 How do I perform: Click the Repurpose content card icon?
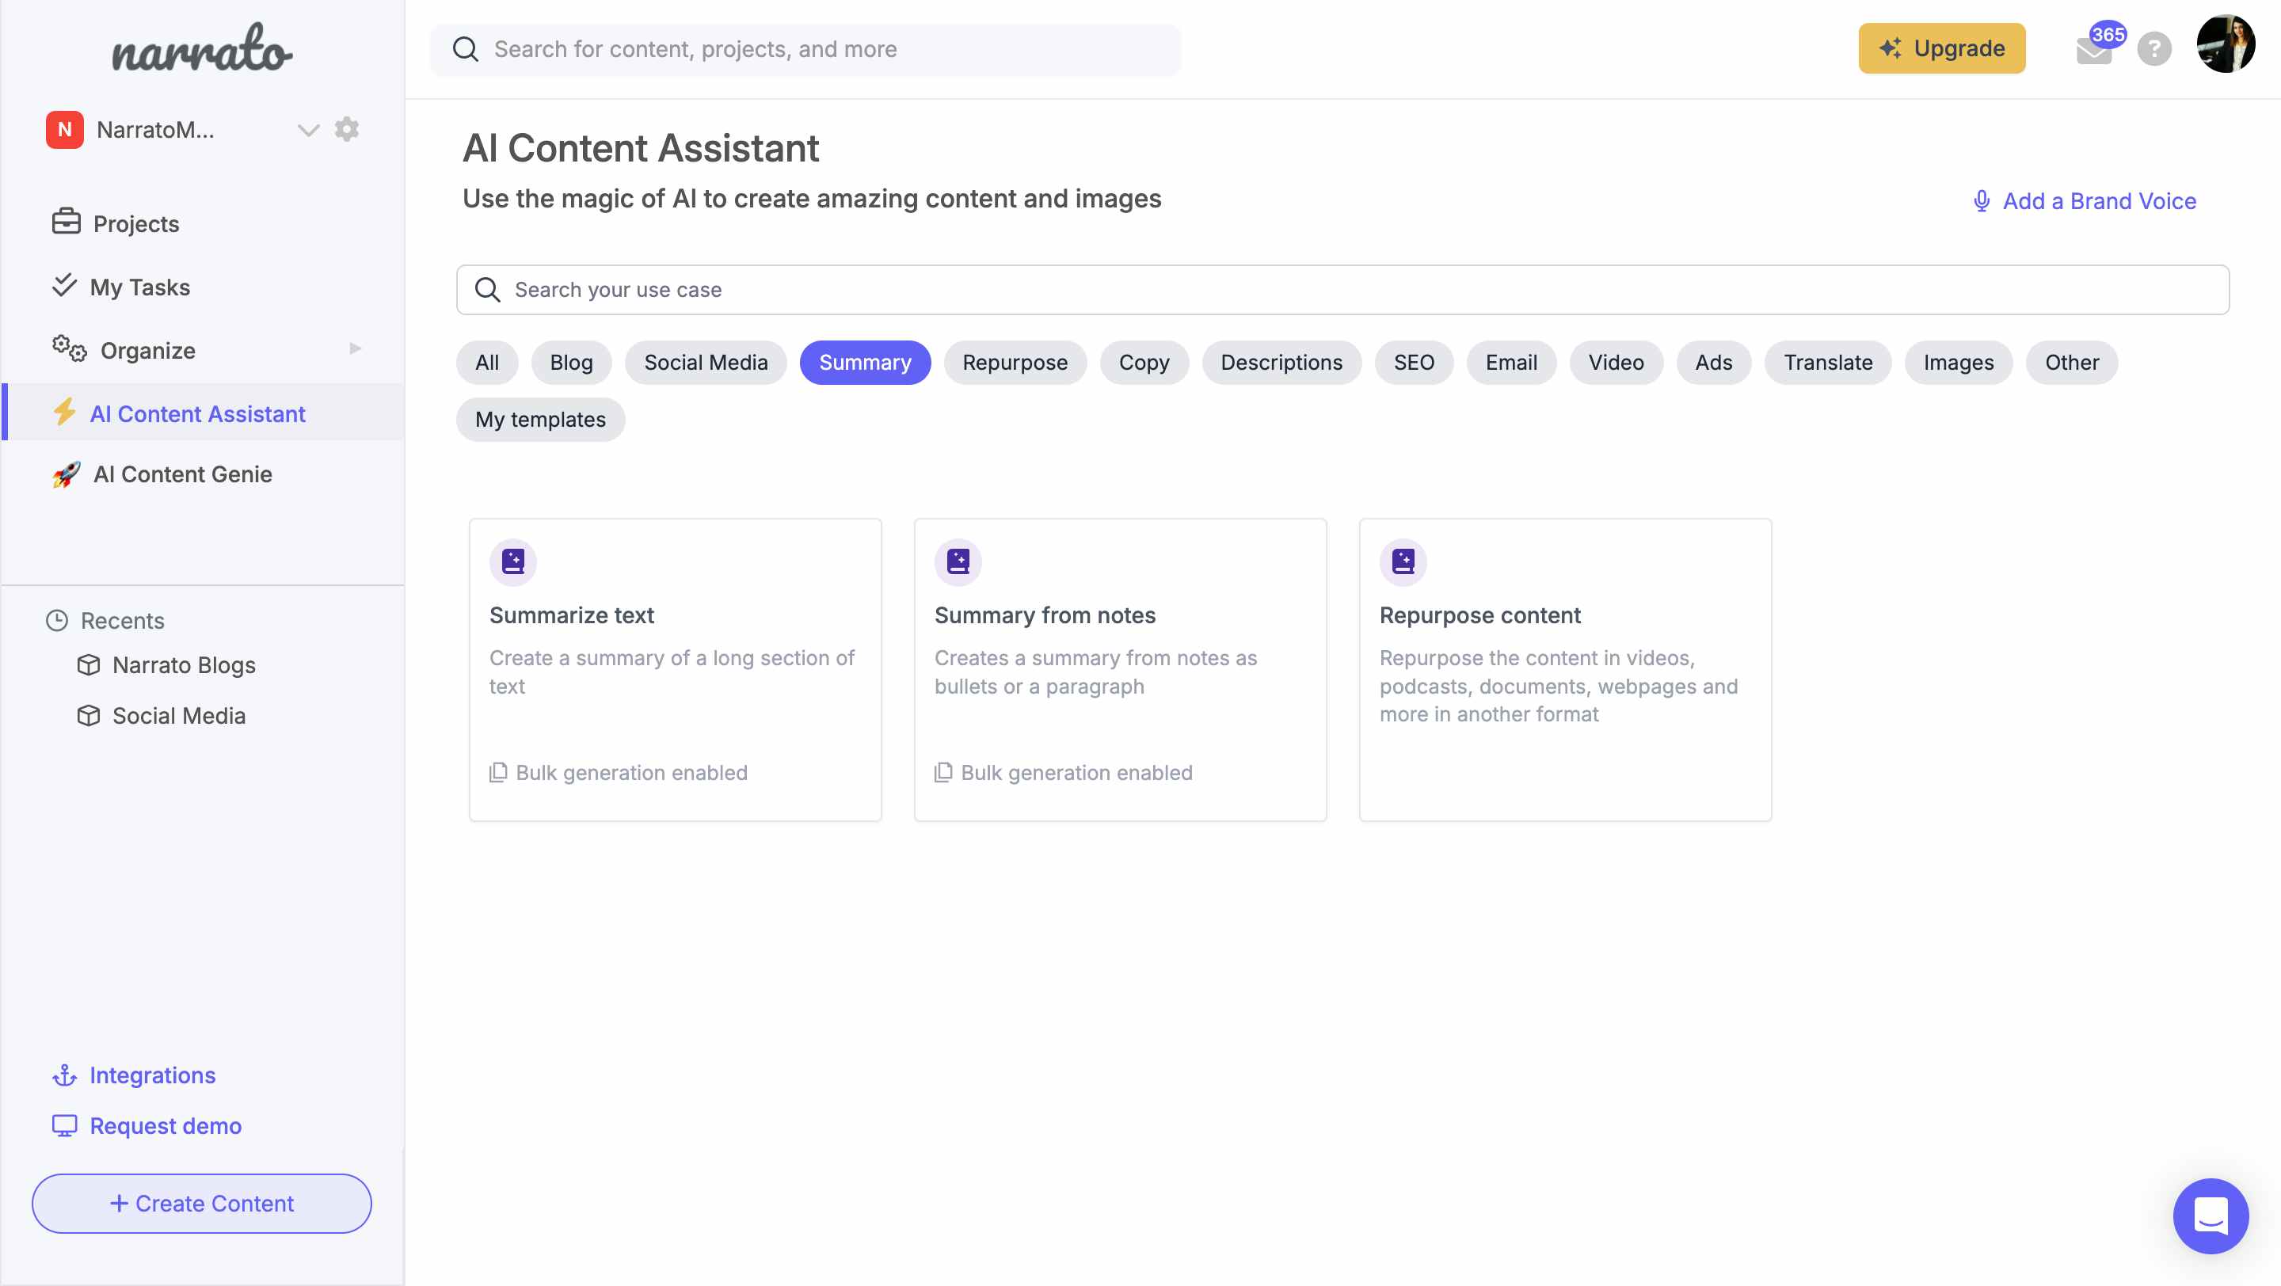pyautogui.click(x=1403, y=561)
